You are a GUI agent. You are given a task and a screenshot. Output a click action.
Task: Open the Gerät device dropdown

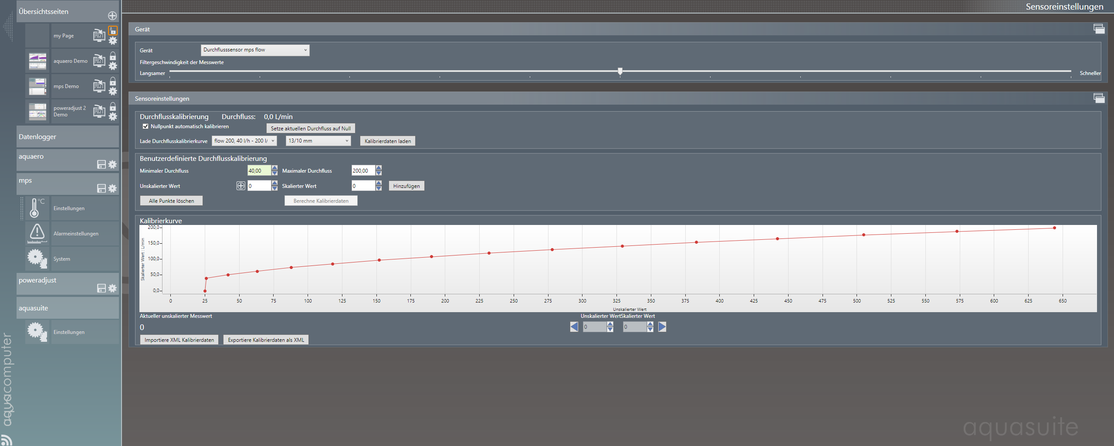click(x=255, y=50)
